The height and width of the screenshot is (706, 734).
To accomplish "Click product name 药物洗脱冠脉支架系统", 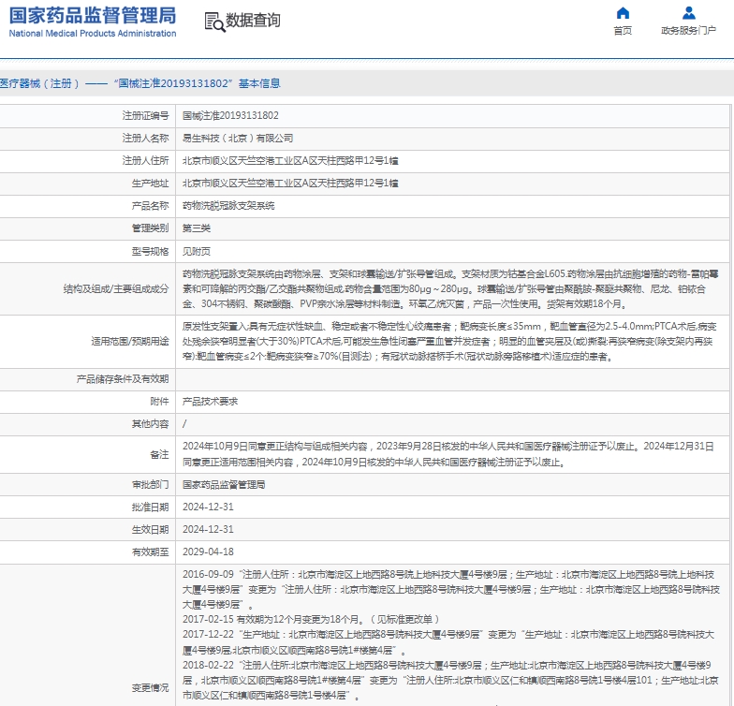I will 228,206.
